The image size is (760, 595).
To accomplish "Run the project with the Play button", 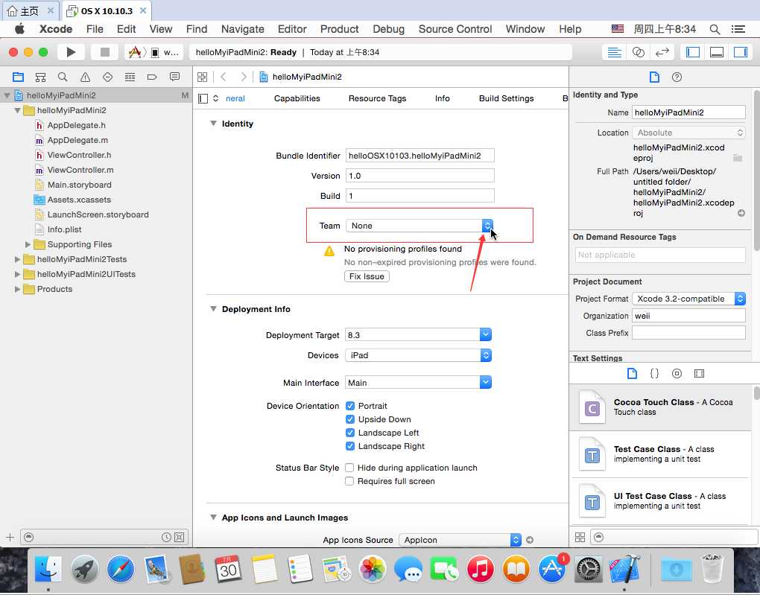I will pos(71,52).
